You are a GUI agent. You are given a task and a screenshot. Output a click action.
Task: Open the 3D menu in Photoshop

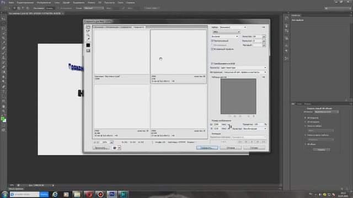(x=100, y=2)
